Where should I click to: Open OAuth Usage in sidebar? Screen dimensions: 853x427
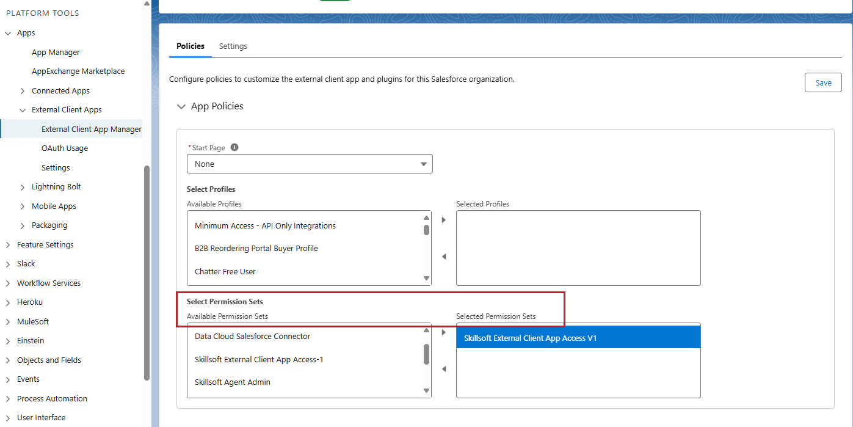[65, 148]
